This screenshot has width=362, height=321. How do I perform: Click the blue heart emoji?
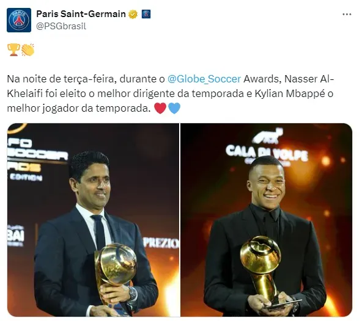(x=174, y=108)
